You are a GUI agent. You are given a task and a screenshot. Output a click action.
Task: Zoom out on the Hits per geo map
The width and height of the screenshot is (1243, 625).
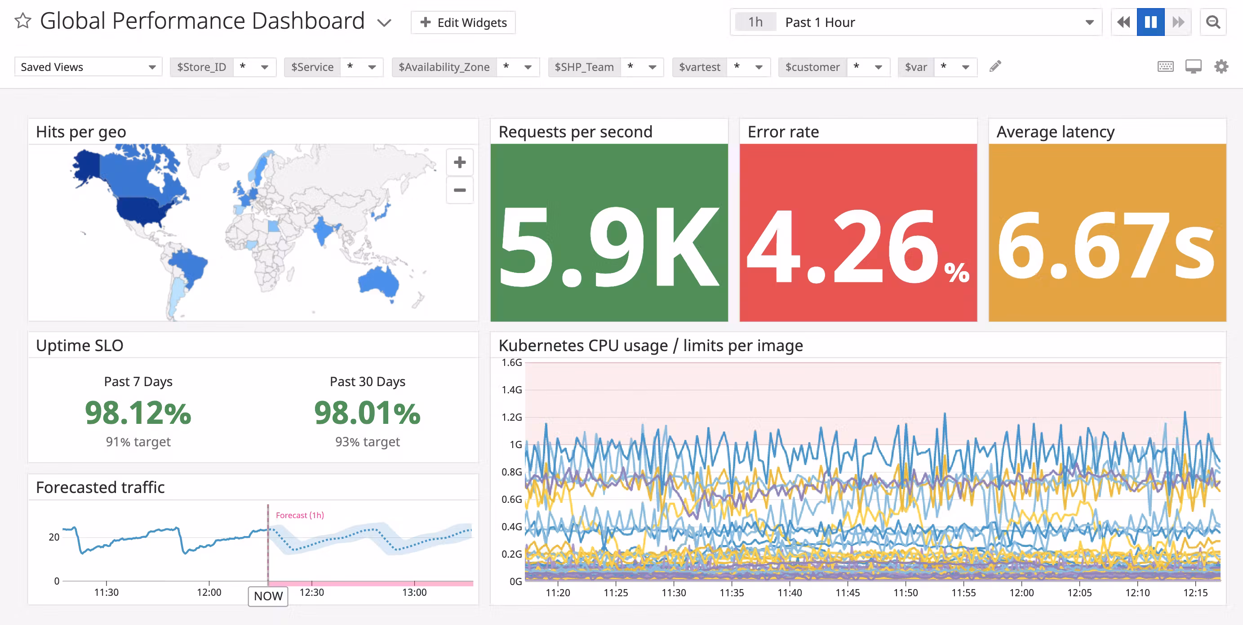(459, 190)
